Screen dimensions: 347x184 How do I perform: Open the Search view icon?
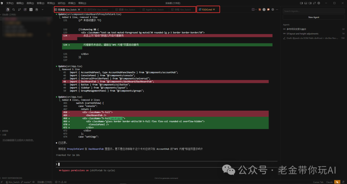click(14, 10)
